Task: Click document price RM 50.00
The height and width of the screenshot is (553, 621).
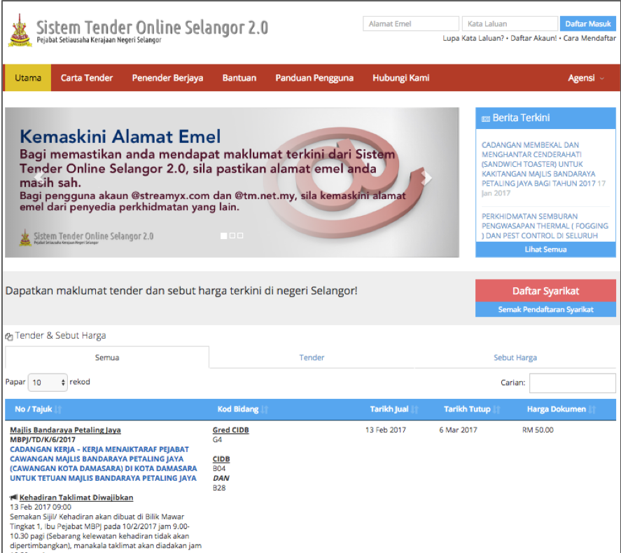Action: [538, 430]
